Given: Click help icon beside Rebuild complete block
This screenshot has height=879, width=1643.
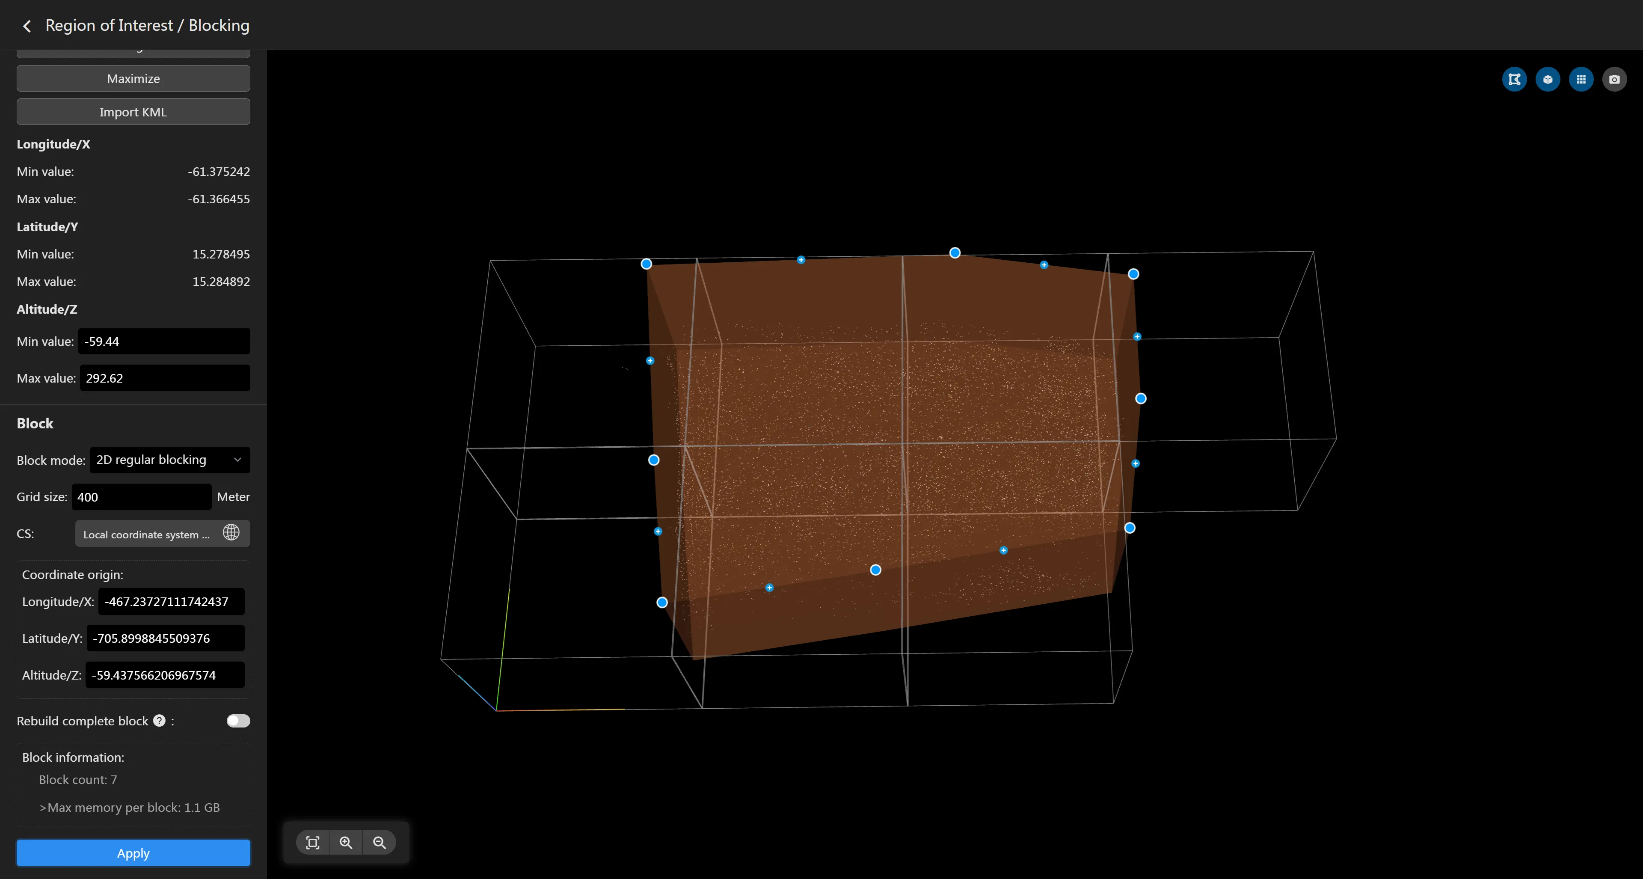Looking at the screenshot, I should (x=160, y=720).
